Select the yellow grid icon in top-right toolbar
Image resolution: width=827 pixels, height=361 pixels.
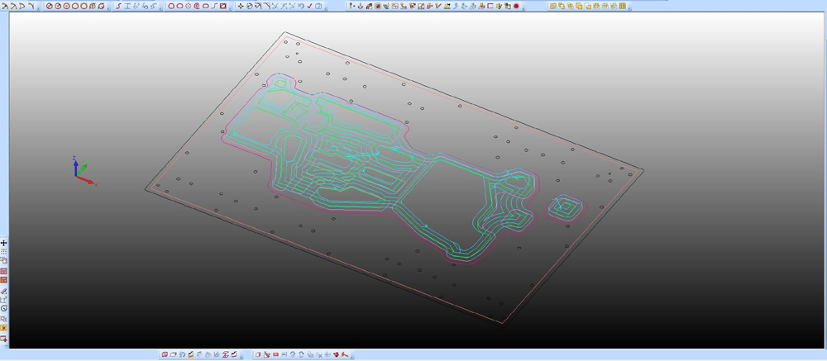pyautogui.click(x=623, y=6)
